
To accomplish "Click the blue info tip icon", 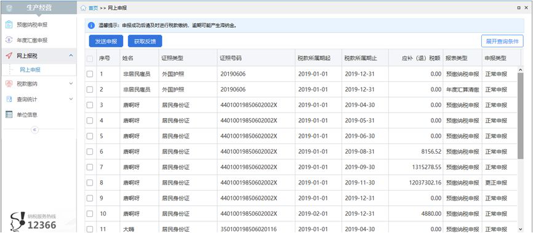I will (x=91, y=25).
